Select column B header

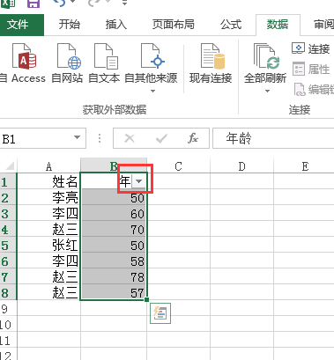point(114,166)
